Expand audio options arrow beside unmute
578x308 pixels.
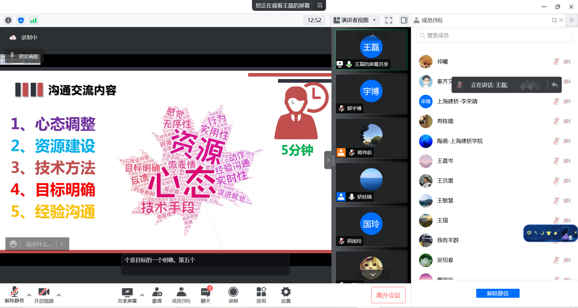point(29,295)
